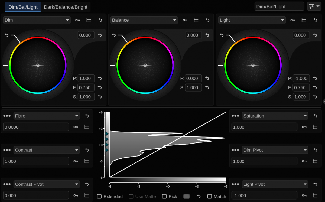Click the three-dot options icon next to Flare
Screen dimensions: 325x202
7,116
